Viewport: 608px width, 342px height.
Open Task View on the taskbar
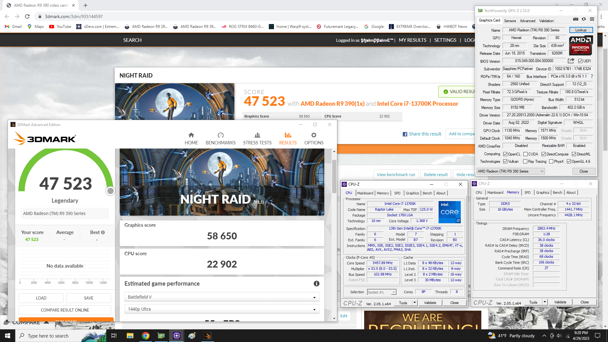click(114, 336)
